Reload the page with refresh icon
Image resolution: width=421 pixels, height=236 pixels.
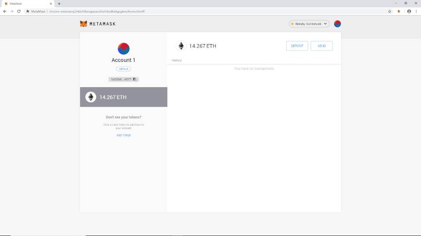19,12
